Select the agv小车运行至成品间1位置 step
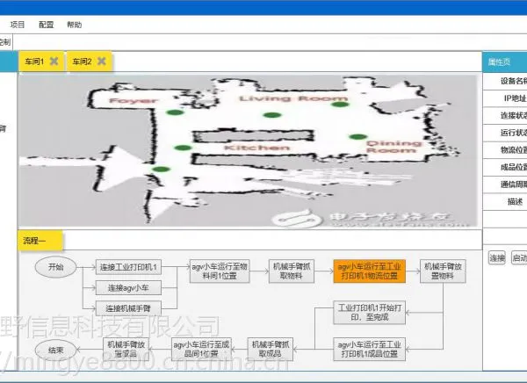The height and width of the screenshot is (383, 527). pos(201,349)
